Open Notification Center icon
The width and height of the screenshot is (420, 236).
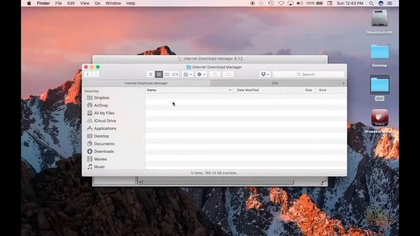click(390, 3)
